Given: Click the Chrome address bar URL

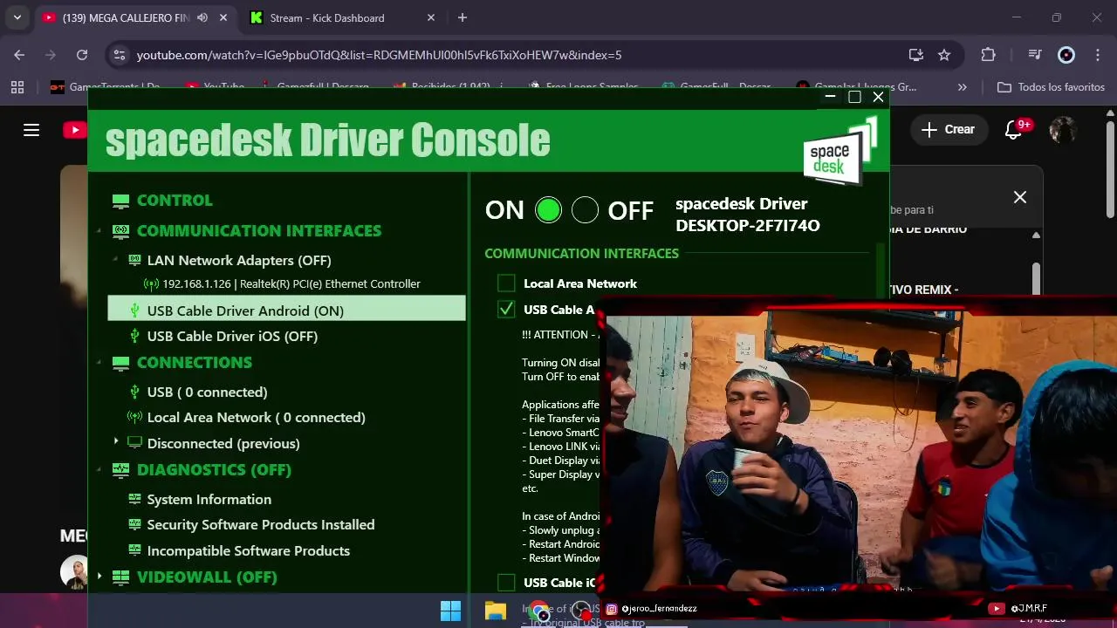Looking at the screenshot, I should [379, 55].
